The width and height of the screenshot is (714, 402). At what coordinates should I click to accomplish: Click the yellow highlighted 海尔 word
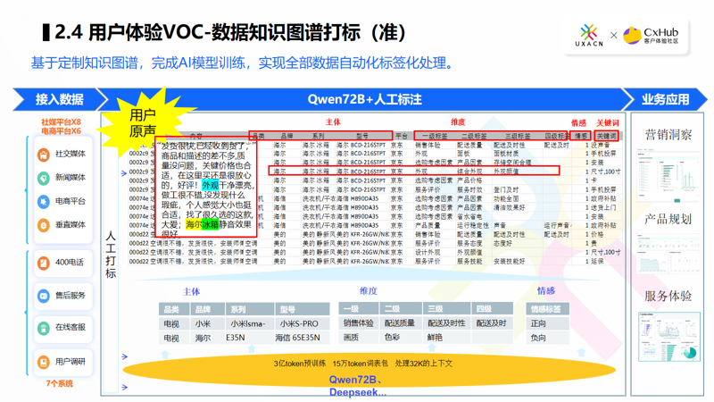[x=194, y=225]
